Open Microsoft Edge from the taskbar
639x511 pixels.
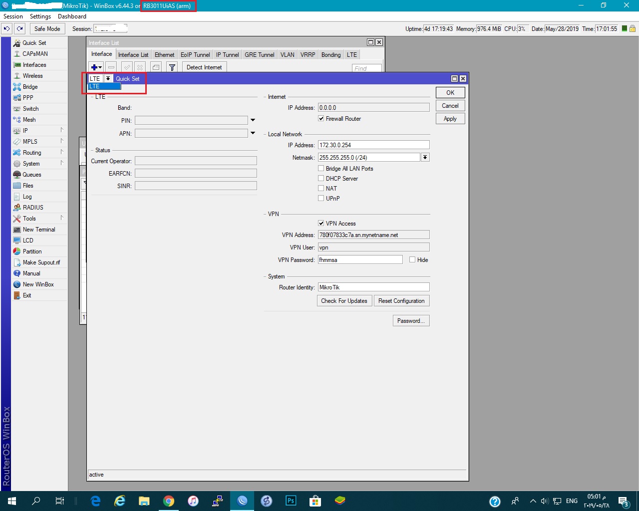pos(95,501)
